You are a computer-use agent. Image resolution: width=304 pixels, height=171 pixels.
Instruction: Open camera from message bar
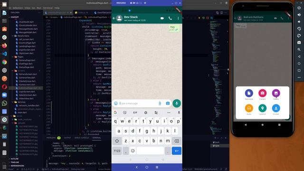click(168, 104)
